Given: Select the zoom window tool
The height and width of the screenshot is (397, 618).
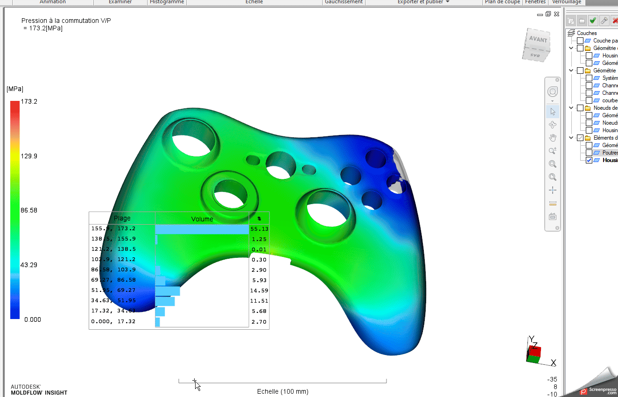Looking at the screenshot, I should [x=553, y=164].
